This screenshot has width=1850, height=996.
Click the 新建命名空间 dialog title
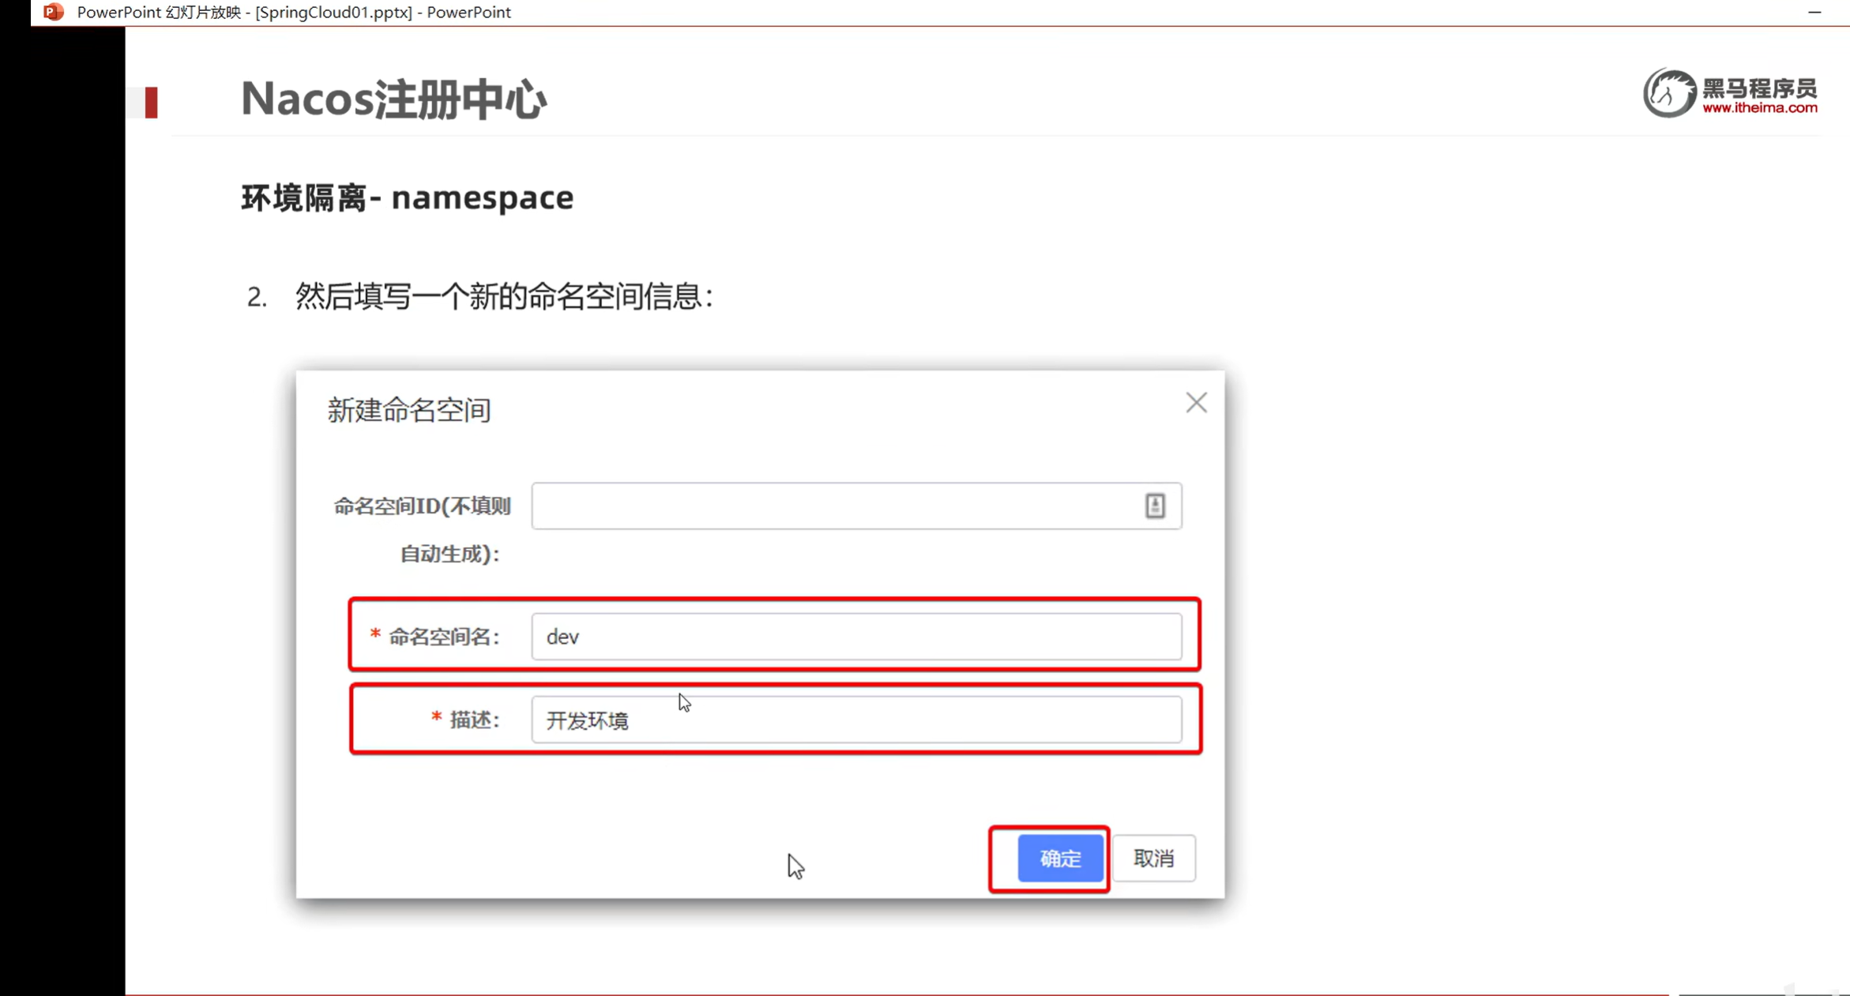pyautogui.click(x=409, y=410)
